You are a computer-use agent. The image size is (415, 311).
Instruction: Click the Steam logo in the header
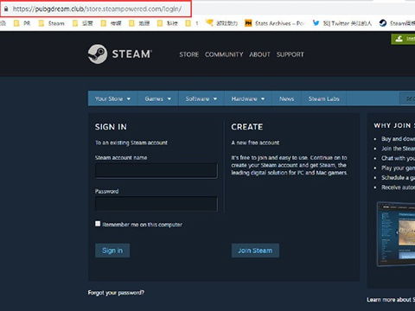click(x=120, y=54)
